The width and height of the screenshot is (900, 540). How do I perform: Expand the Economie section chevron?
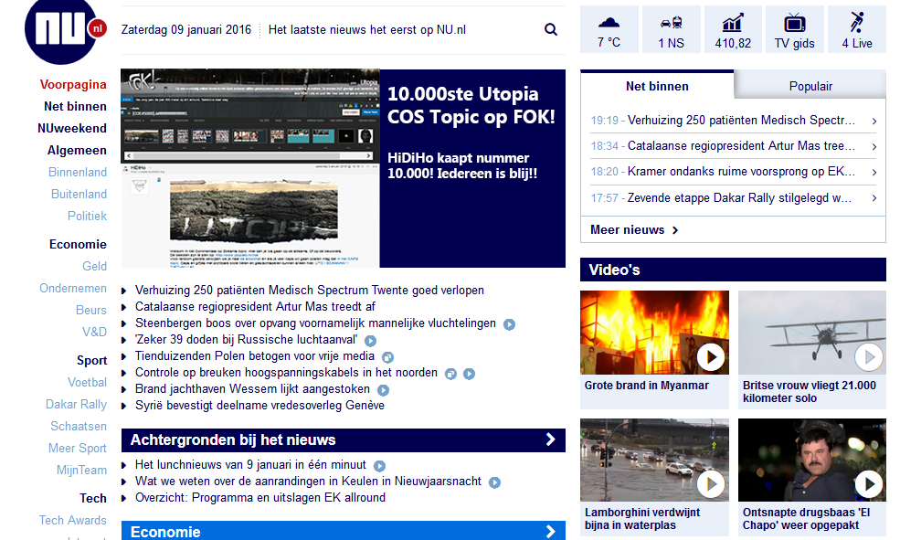coord(550,532)
